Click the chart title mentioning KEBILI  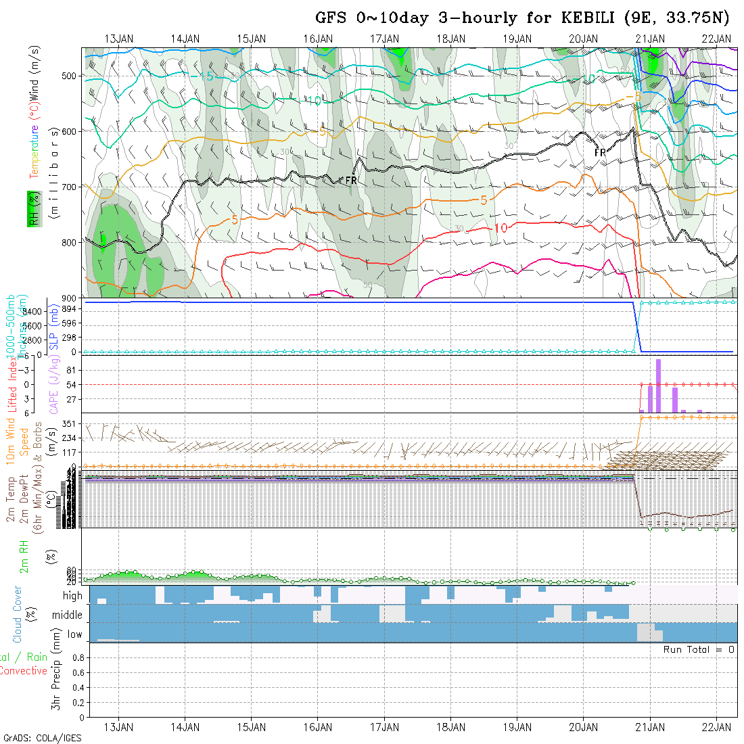click(523, 18)
